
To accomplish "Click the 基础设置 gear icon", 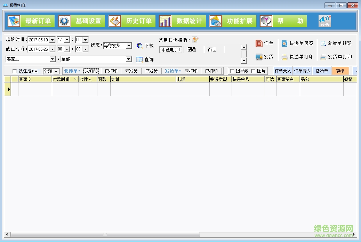I will [x=64, y=21].
